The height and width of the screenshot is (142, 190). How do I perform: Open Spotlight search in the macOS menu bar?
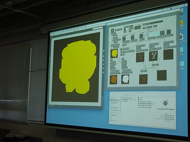181,6
